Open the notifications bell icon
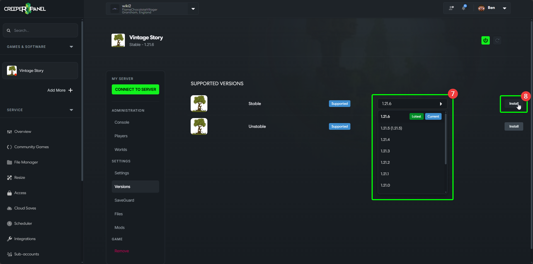This screenshot has height=264, width=533. pos(464,8)
